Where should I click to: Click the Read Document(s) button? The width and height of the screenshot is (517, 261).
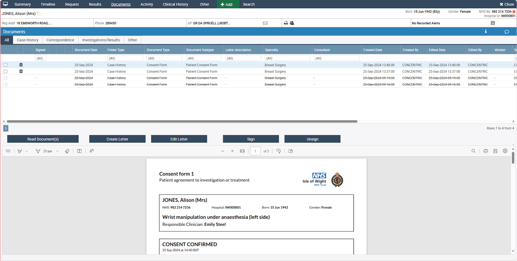43,139
